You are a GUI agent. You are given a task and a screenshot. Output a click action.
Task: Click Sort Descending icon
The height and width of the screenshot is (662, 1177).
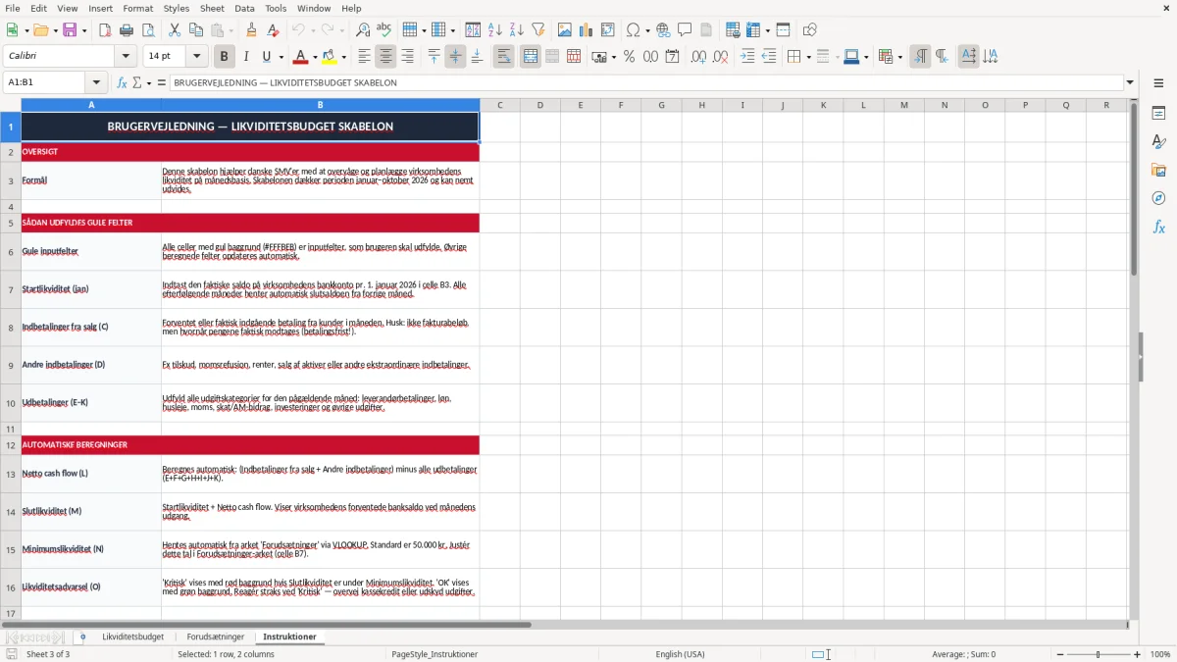(516, 30)
